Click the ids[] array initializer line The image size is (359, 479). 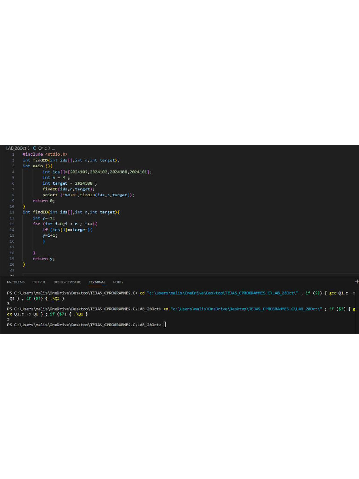point(97,172)
